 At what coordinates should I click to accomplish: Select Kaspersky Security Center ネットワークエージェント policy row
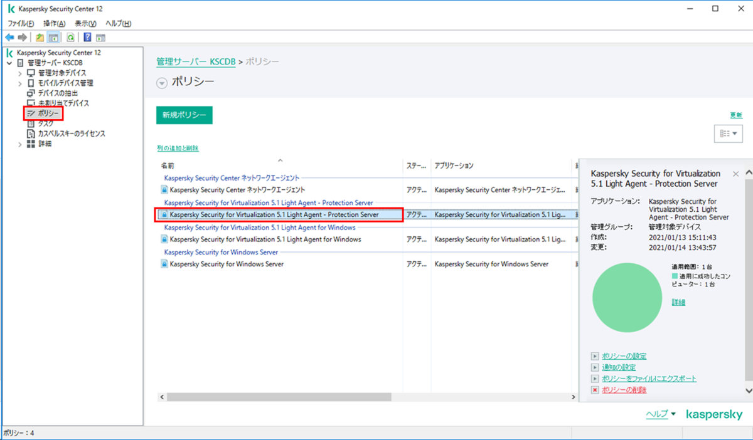pos(366,189)
